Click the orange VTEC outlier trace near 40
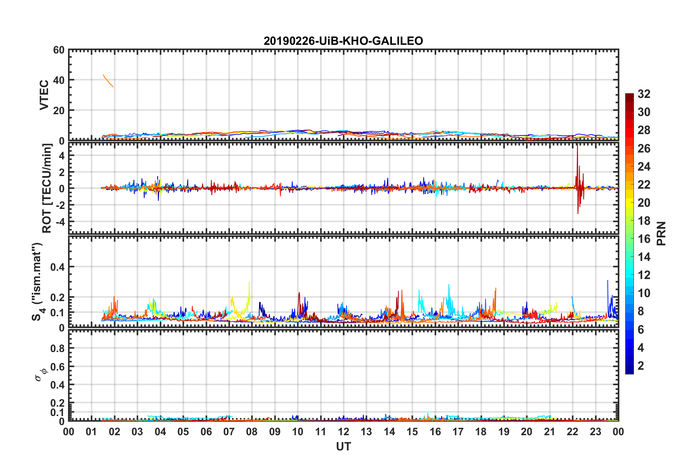 [x=108, y=81]
